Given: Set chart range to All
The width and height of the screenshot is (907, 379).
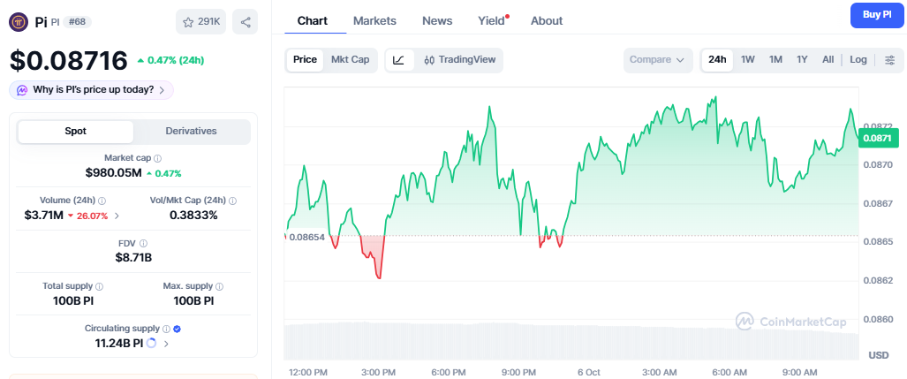Looking at the screenshot, I should pyautogui.click(x=828, y=59).
